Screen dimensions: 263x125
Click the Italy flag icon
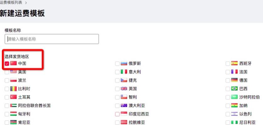[x=124, y=72]
